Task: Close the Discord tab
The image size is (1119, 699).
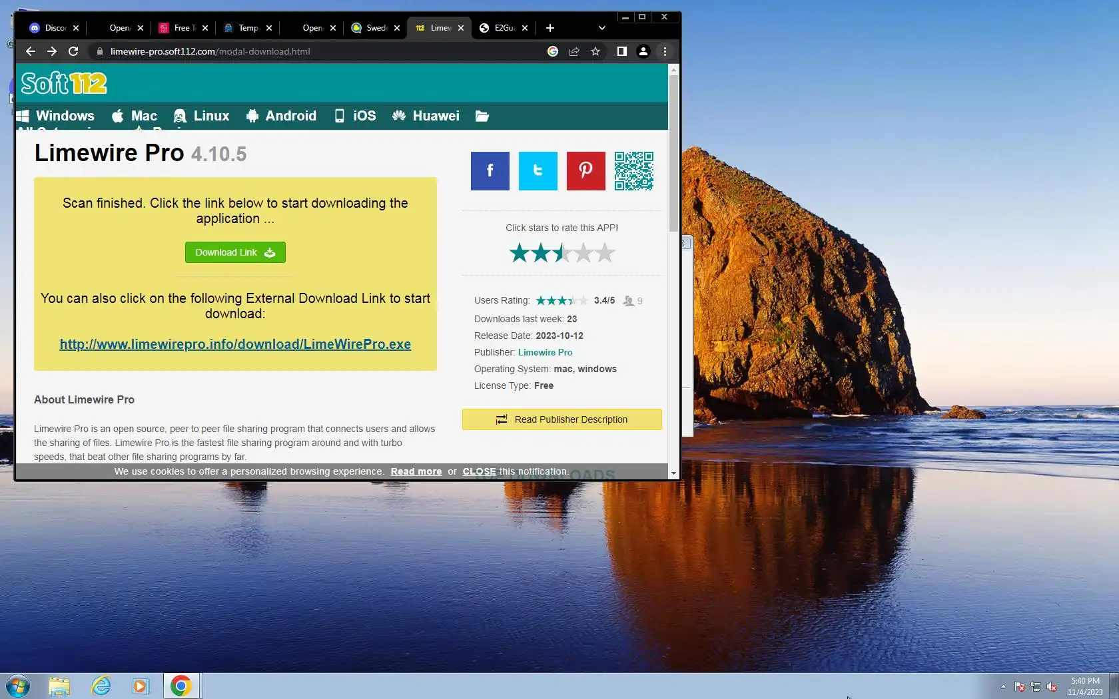Action: [x=76, y=28]
